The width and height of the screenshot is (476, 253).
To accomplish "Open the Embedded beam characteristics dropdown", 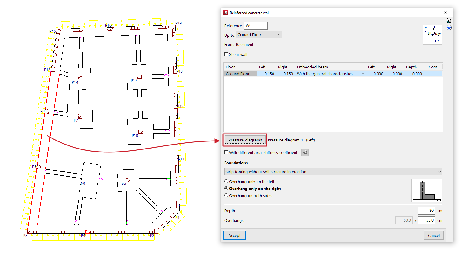I will 331,74.
